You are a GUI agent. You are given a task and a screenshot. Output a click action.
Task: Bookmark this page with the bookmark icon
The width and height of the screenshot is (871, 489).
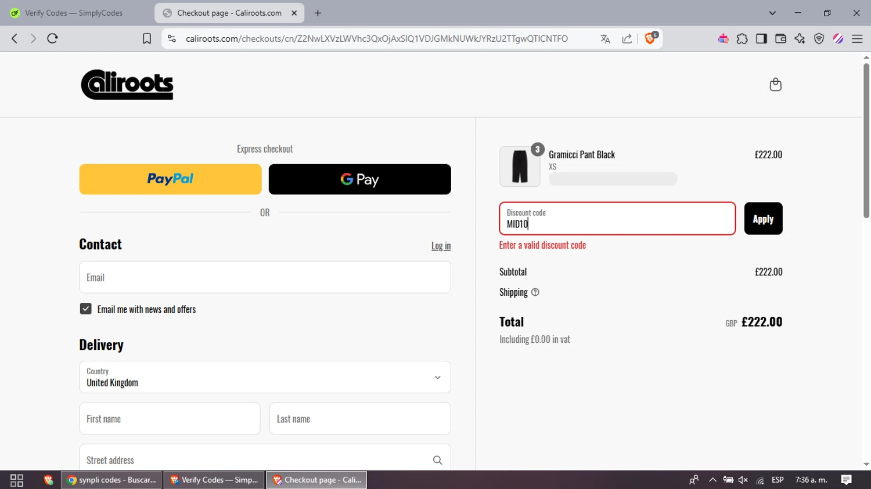click(147, 38)
